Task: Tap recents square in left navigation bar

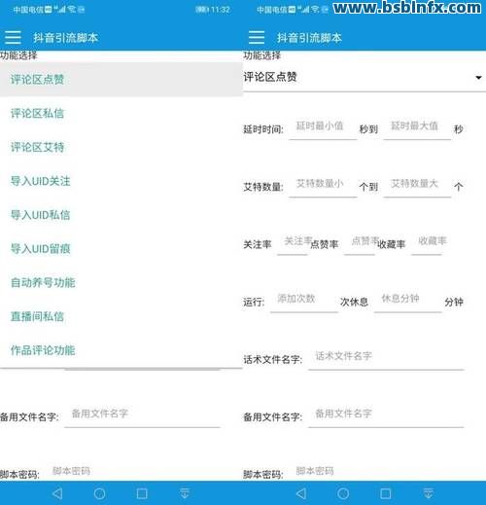Action: pyautogui.click(x=142, y=493)
